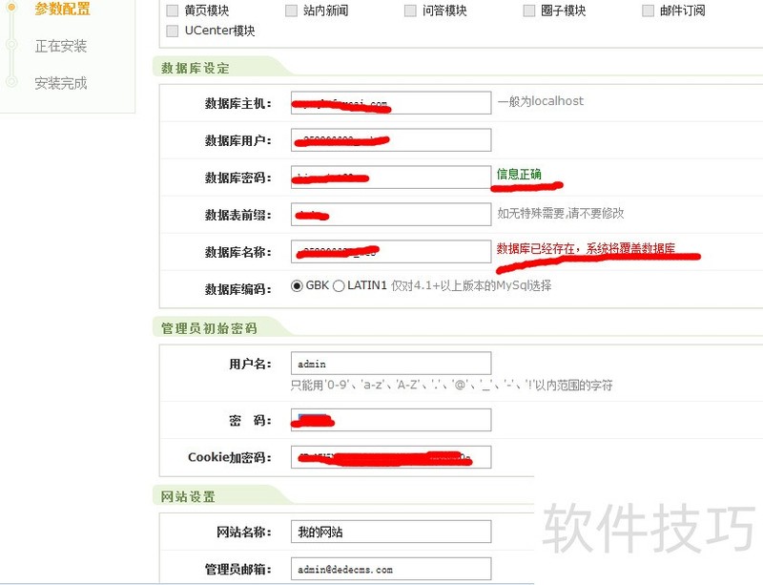This screenshot has height=585, width=763.
Task: Select the LATIN1 encoding radio button
Action: (339, 285)
